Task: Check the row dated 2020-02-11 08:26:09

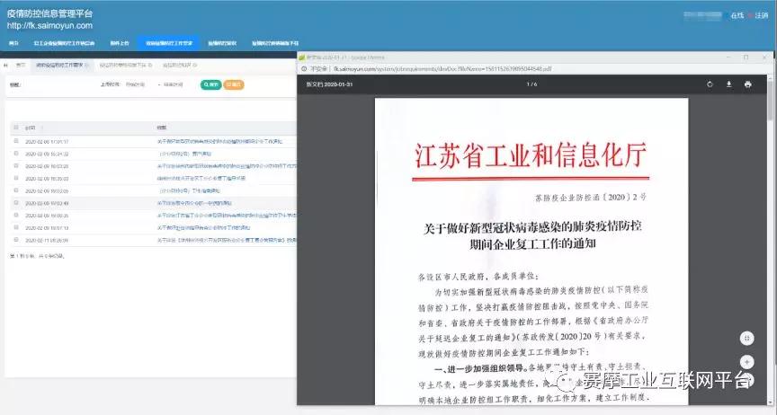Action: tap(15, 241)
